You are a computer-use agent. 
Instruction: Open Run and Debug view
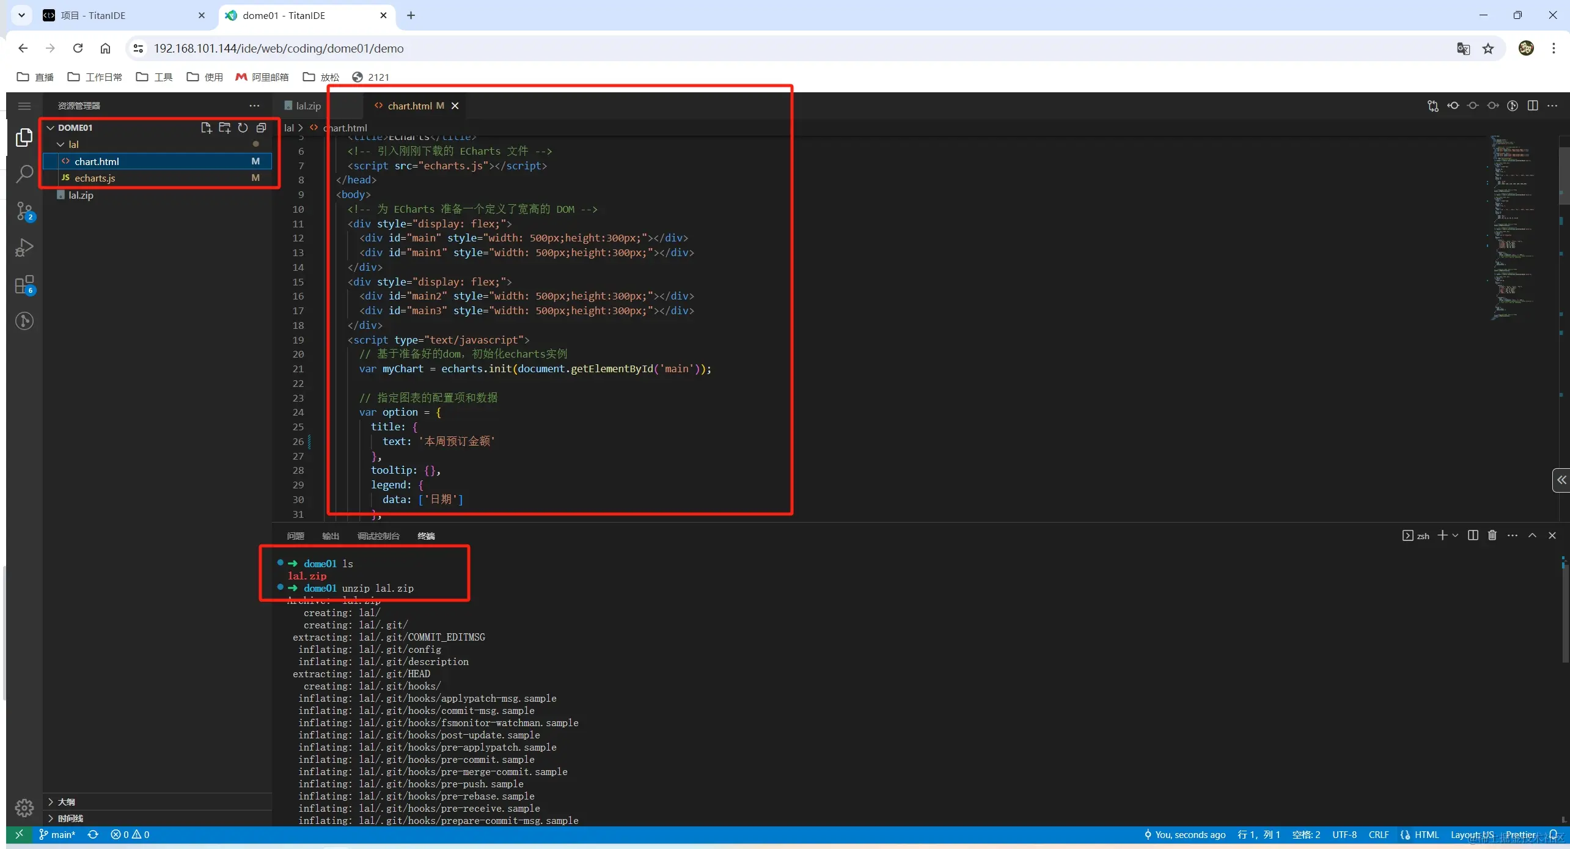[x=24, y=248]
